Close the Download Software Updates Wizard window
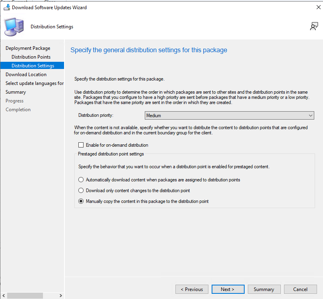The image size is (323, 299). [319, 7]
